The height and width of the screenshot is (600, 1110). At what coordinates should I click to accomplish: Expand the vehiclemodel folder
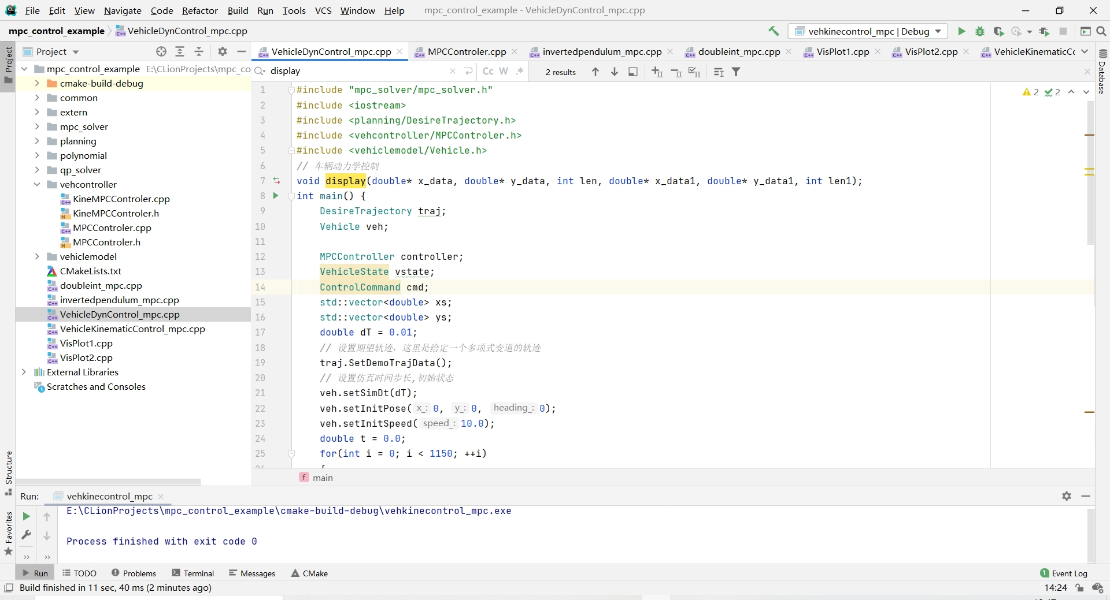pyautogui.click(x=38, y=256)
